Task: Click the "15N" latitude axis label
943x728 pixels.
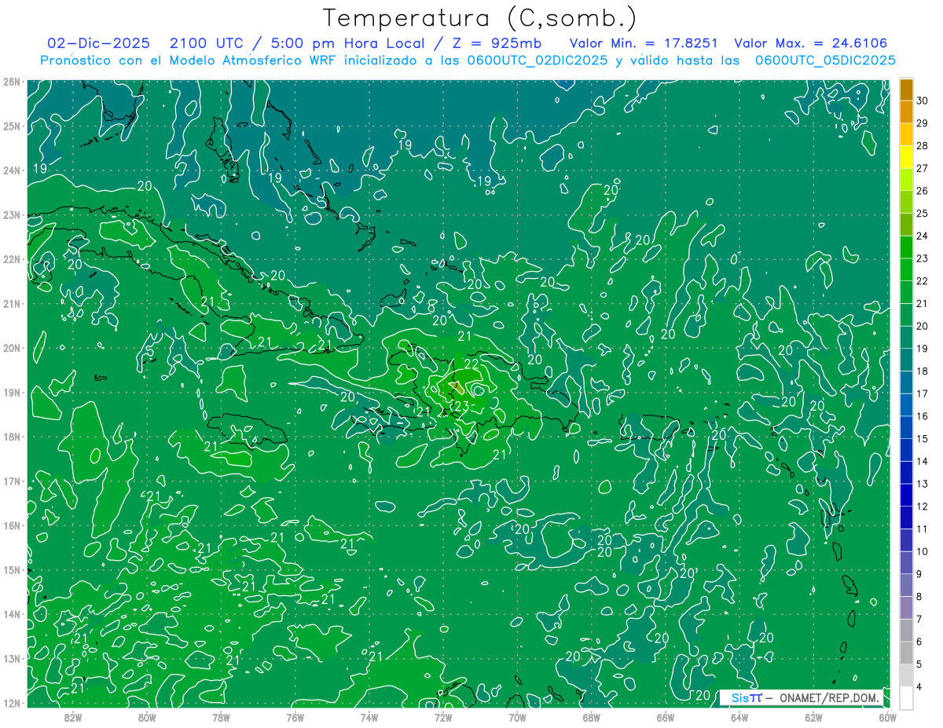Action: click(12, 570)
